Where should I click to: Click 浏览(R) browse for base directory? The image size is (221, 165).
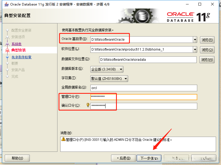tap(207, 40)
